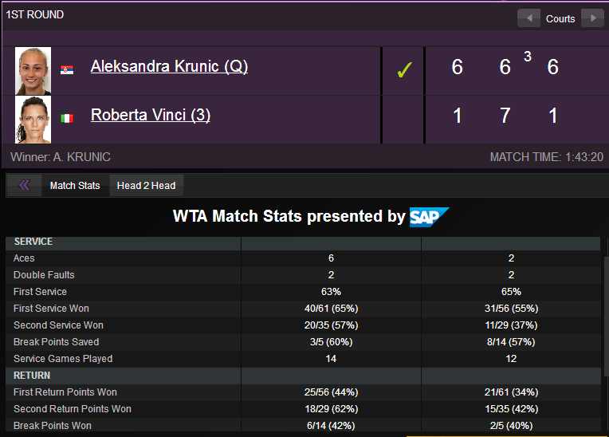The image size is (609, 437).
Task: Click the 1ST ROUND heading
Action: (34, 15)
